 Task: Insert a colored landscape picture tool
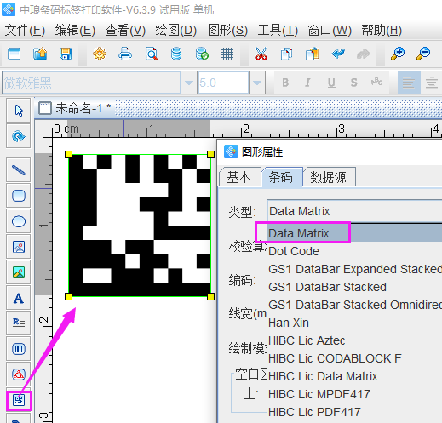[19, 272]
